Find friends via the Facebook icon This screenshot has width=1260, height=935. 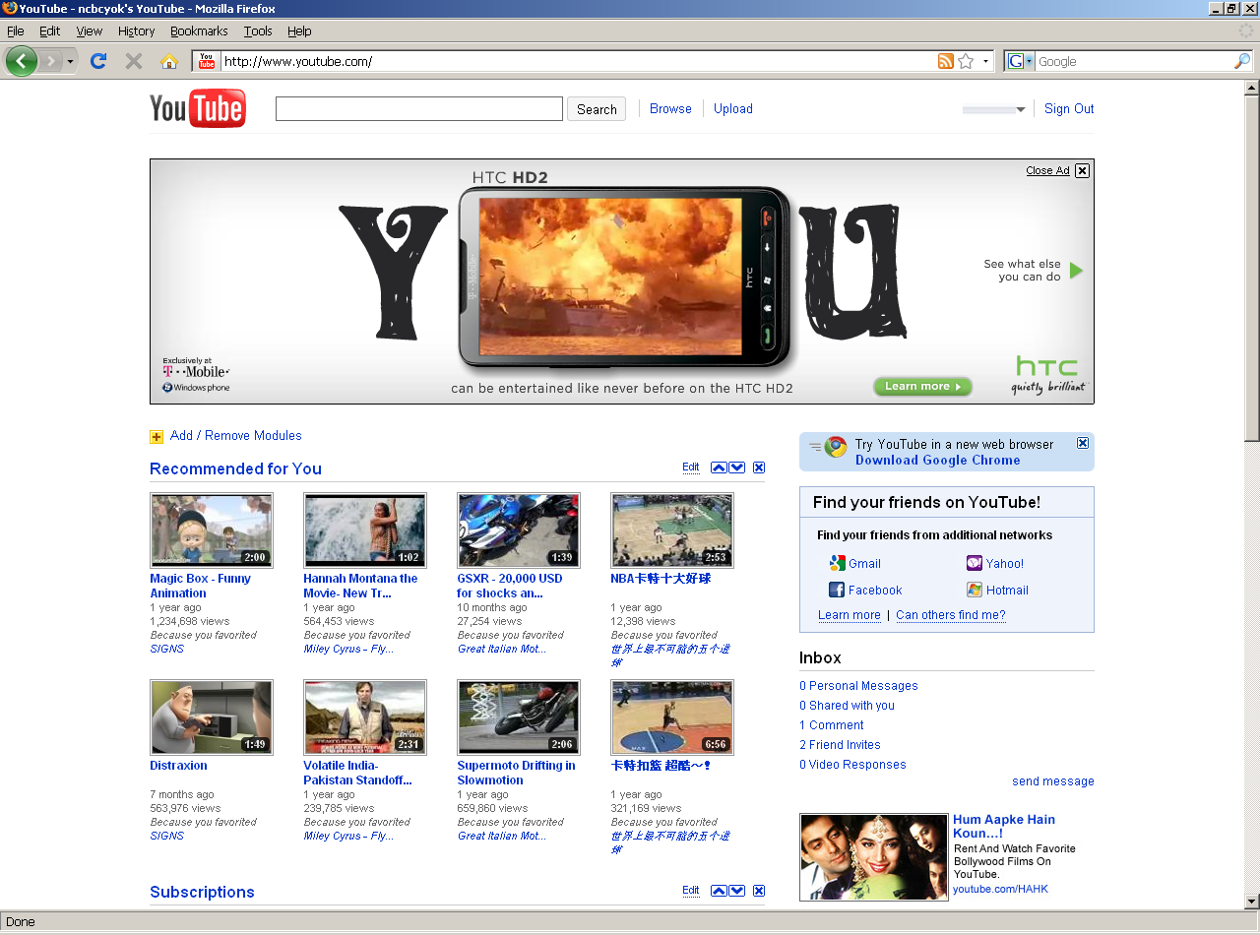click(837, 590)
